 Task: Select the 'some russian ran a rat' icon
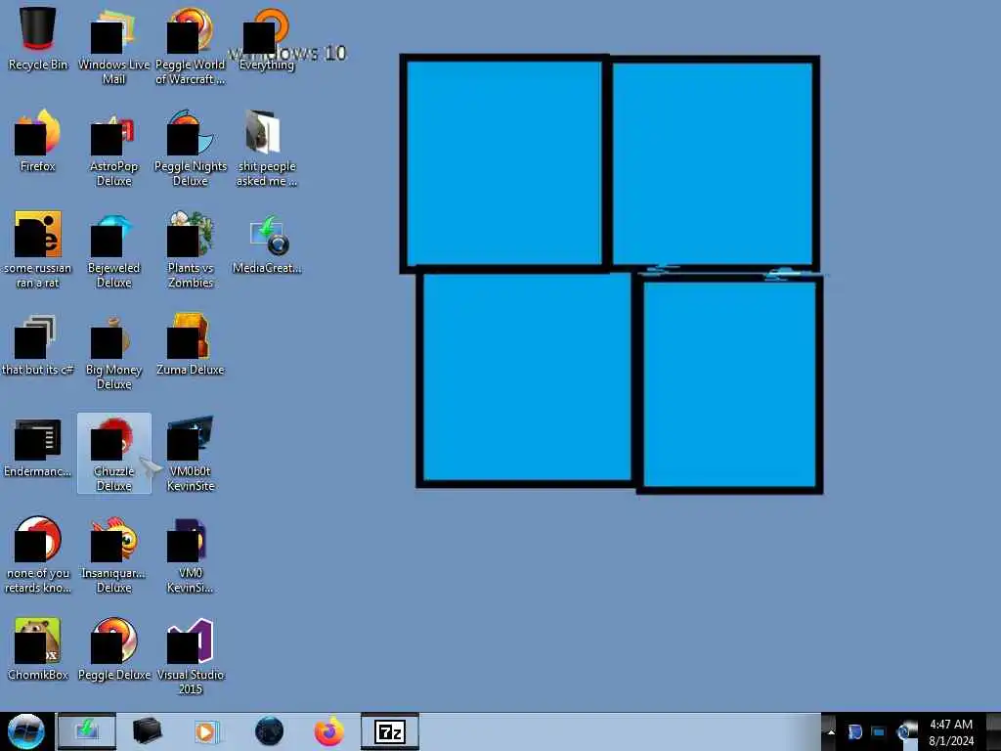[x=38, y=249]
